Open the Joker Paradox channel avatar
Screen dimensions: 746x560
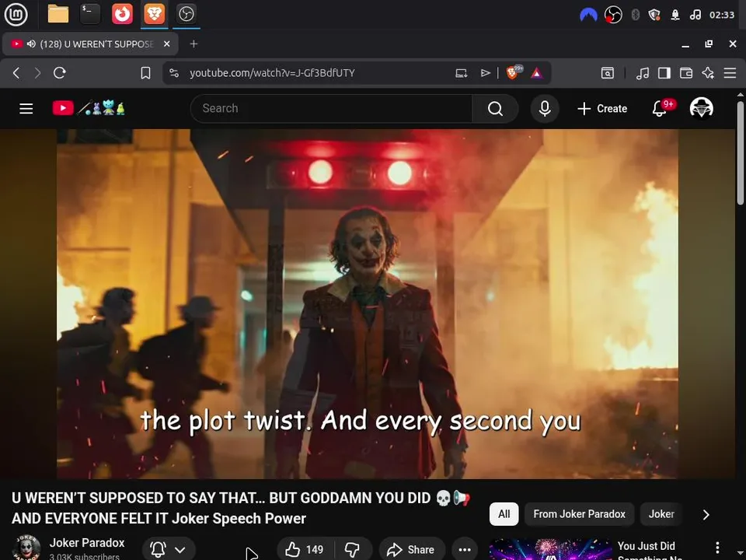point(26,548)
